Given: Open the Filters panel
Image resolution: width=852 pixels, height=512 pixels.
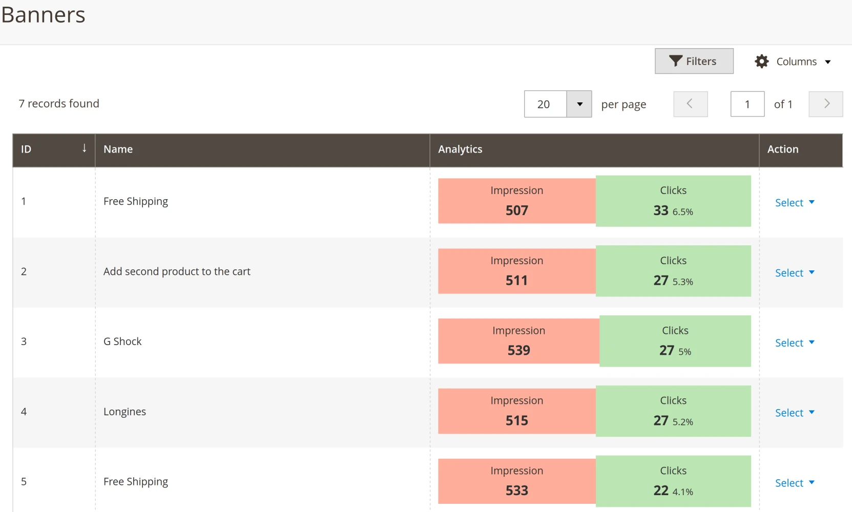Looking at the screenshot, I should tap(694, 61).
